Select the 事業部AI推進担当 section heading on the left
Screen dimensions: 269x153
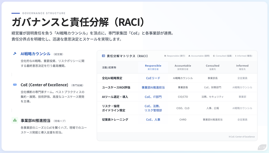[35, 121]
